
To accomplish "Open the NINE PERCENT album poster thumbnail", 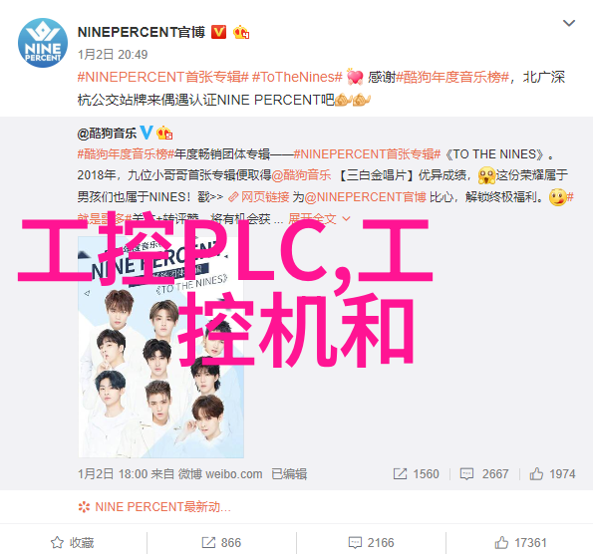I will click(x=161, y=348).
